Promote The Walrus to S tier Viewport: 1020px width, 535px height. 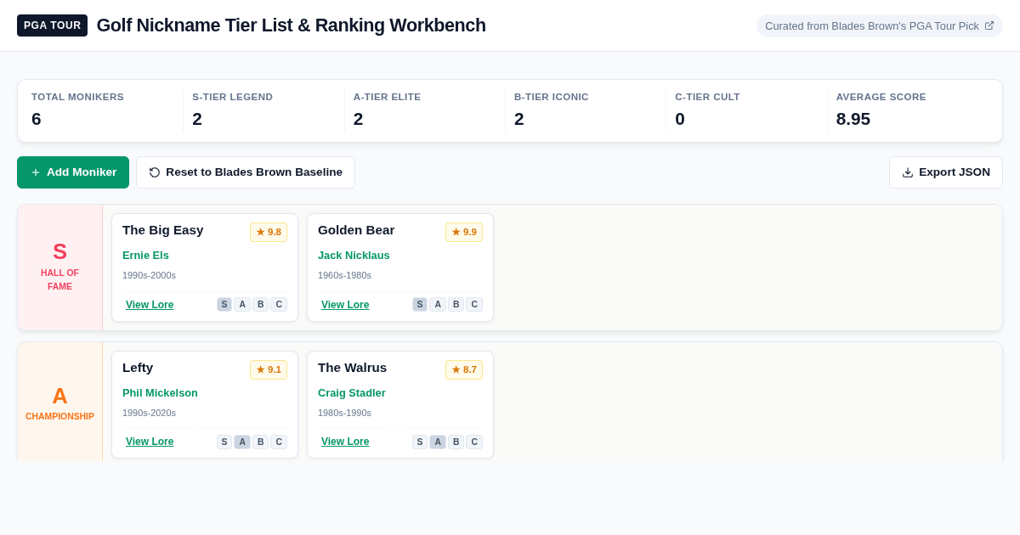420,442
